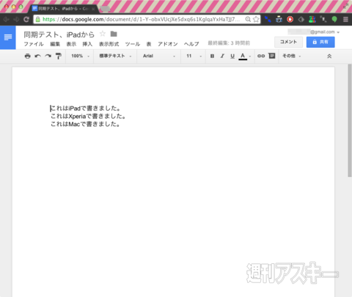This screenshot has width=352, height=297.
Task: Click the print icon
Action: pos(28,56)
